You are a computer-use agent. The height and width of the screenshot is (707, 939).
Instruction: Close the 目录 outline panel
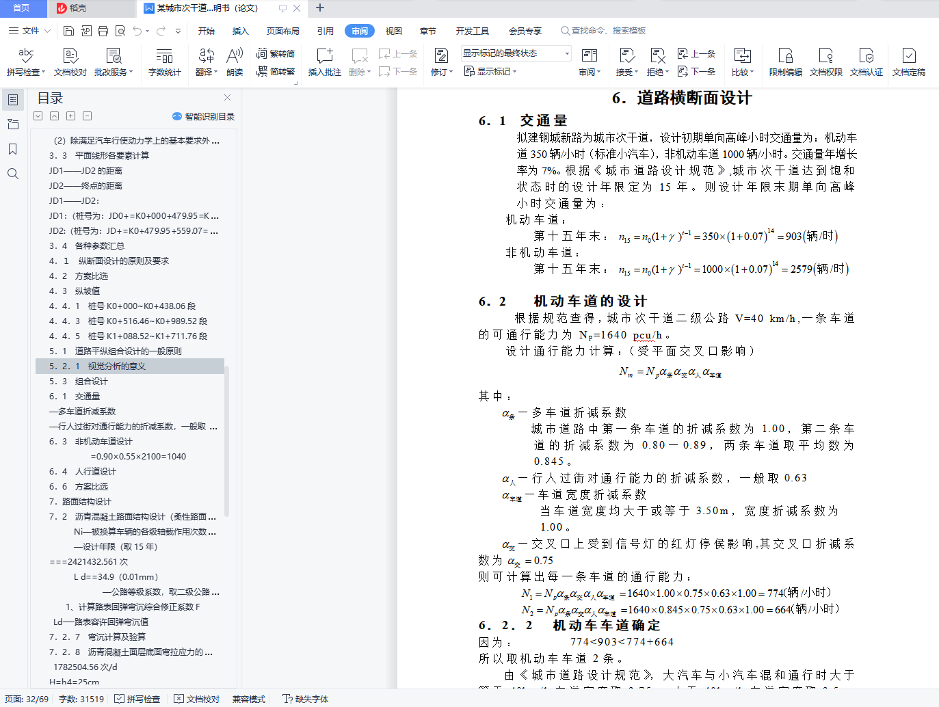228,98
